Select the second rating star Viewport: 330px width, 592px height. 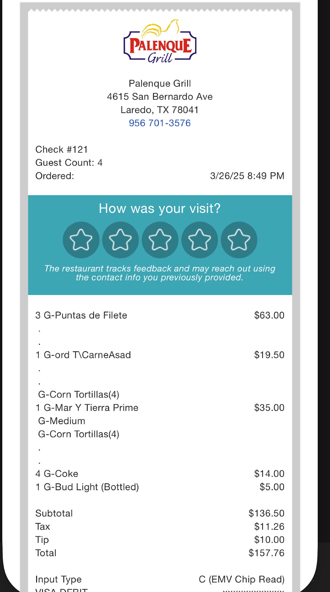[121, 240]
